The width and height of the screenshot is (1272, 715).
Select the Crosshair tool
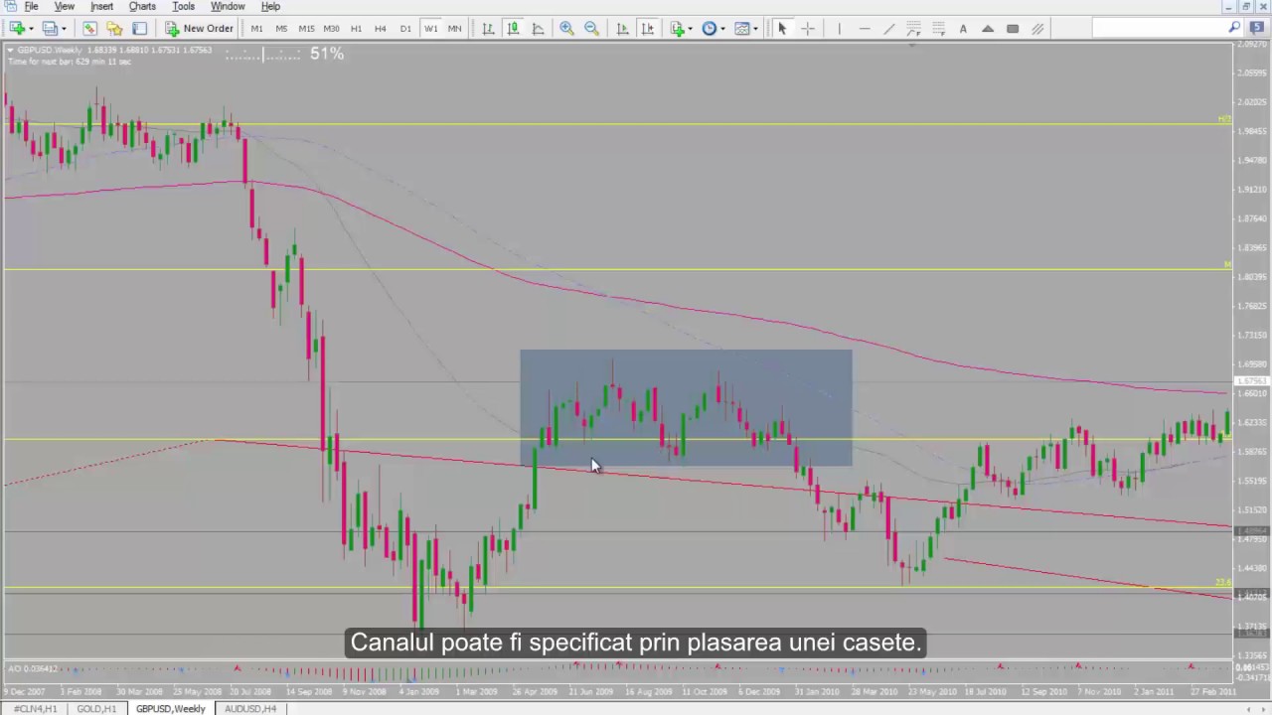807,29
